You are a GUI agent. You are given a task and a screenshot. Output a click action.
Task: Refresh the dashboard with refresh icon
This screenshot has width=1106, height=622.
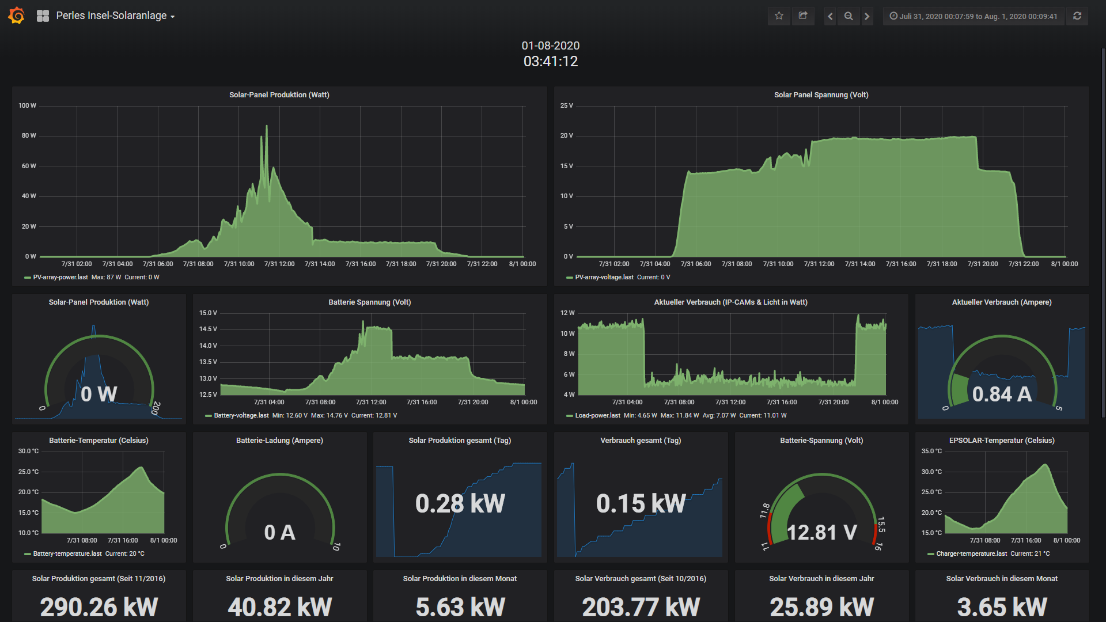[x=1077, y=16]
